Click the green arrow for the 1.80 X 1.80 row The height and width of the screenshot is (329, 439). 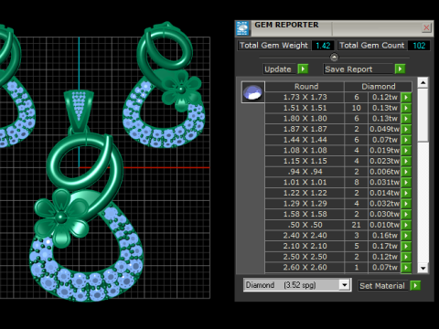pos(406,119)
